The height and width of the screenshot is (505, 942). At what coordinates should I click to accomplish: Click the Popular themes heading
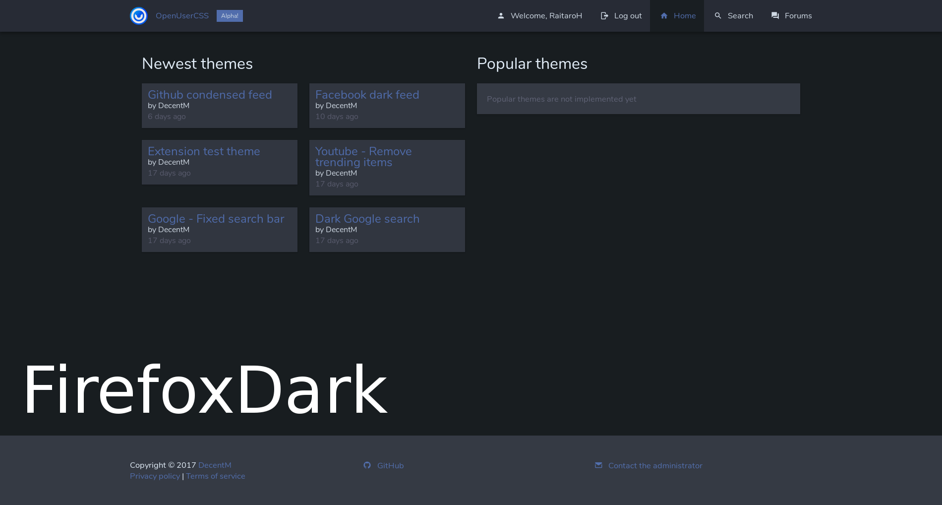(x=532, y=63)
